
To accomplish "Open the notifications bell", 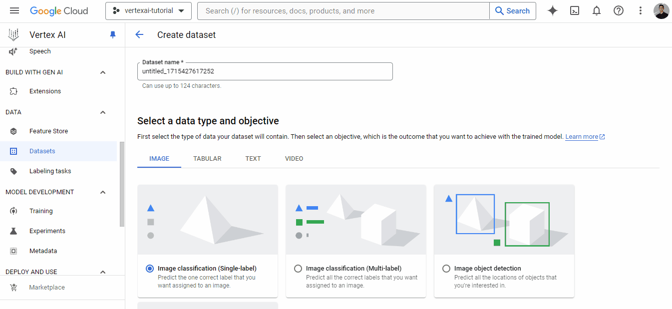I will point(597,10).
